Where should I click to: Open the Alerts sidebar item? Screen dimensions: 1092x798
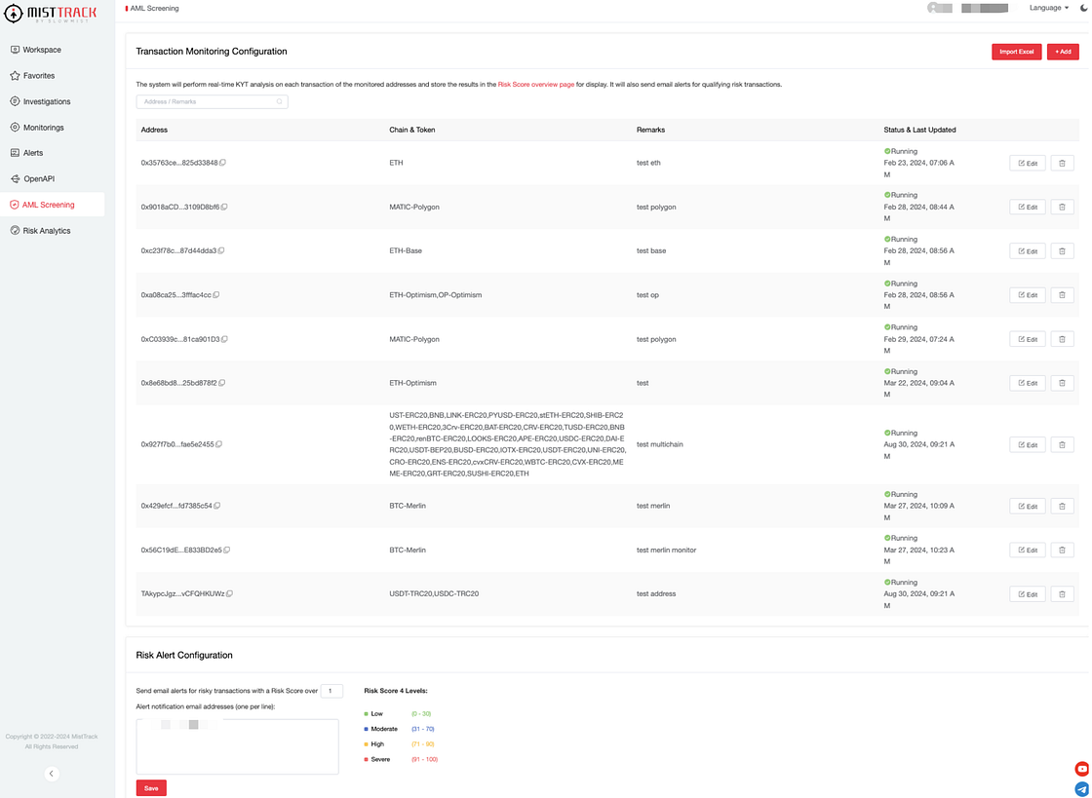(x=33, y=153)
